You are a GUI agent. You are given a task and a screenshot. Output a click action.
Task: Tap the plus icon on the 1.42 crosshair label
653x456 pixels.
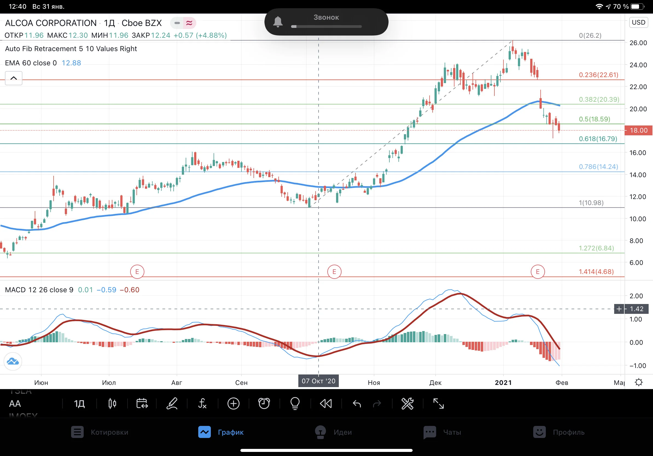(x=619, y=309)
